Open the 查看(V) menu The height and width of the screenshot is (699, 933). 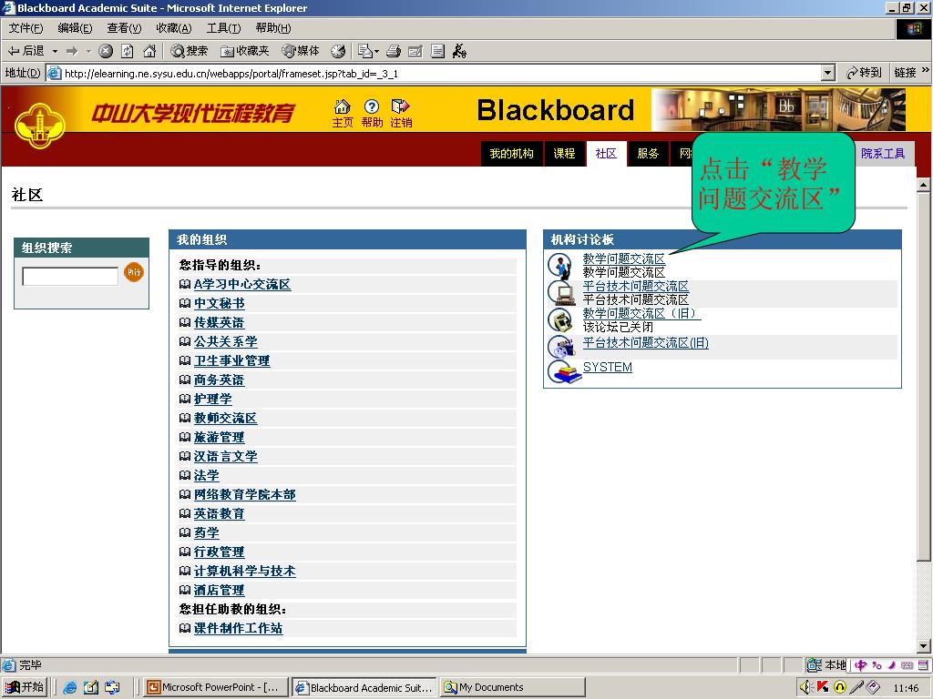[124, 28]
